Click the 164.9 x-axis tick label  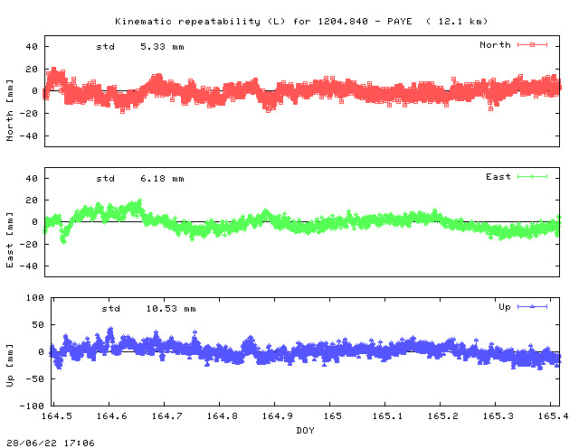pyautogui.click(x=278, y=416)
